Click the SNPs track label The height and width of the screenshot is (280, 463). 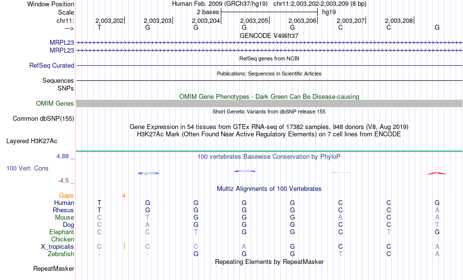click(66, 88)
